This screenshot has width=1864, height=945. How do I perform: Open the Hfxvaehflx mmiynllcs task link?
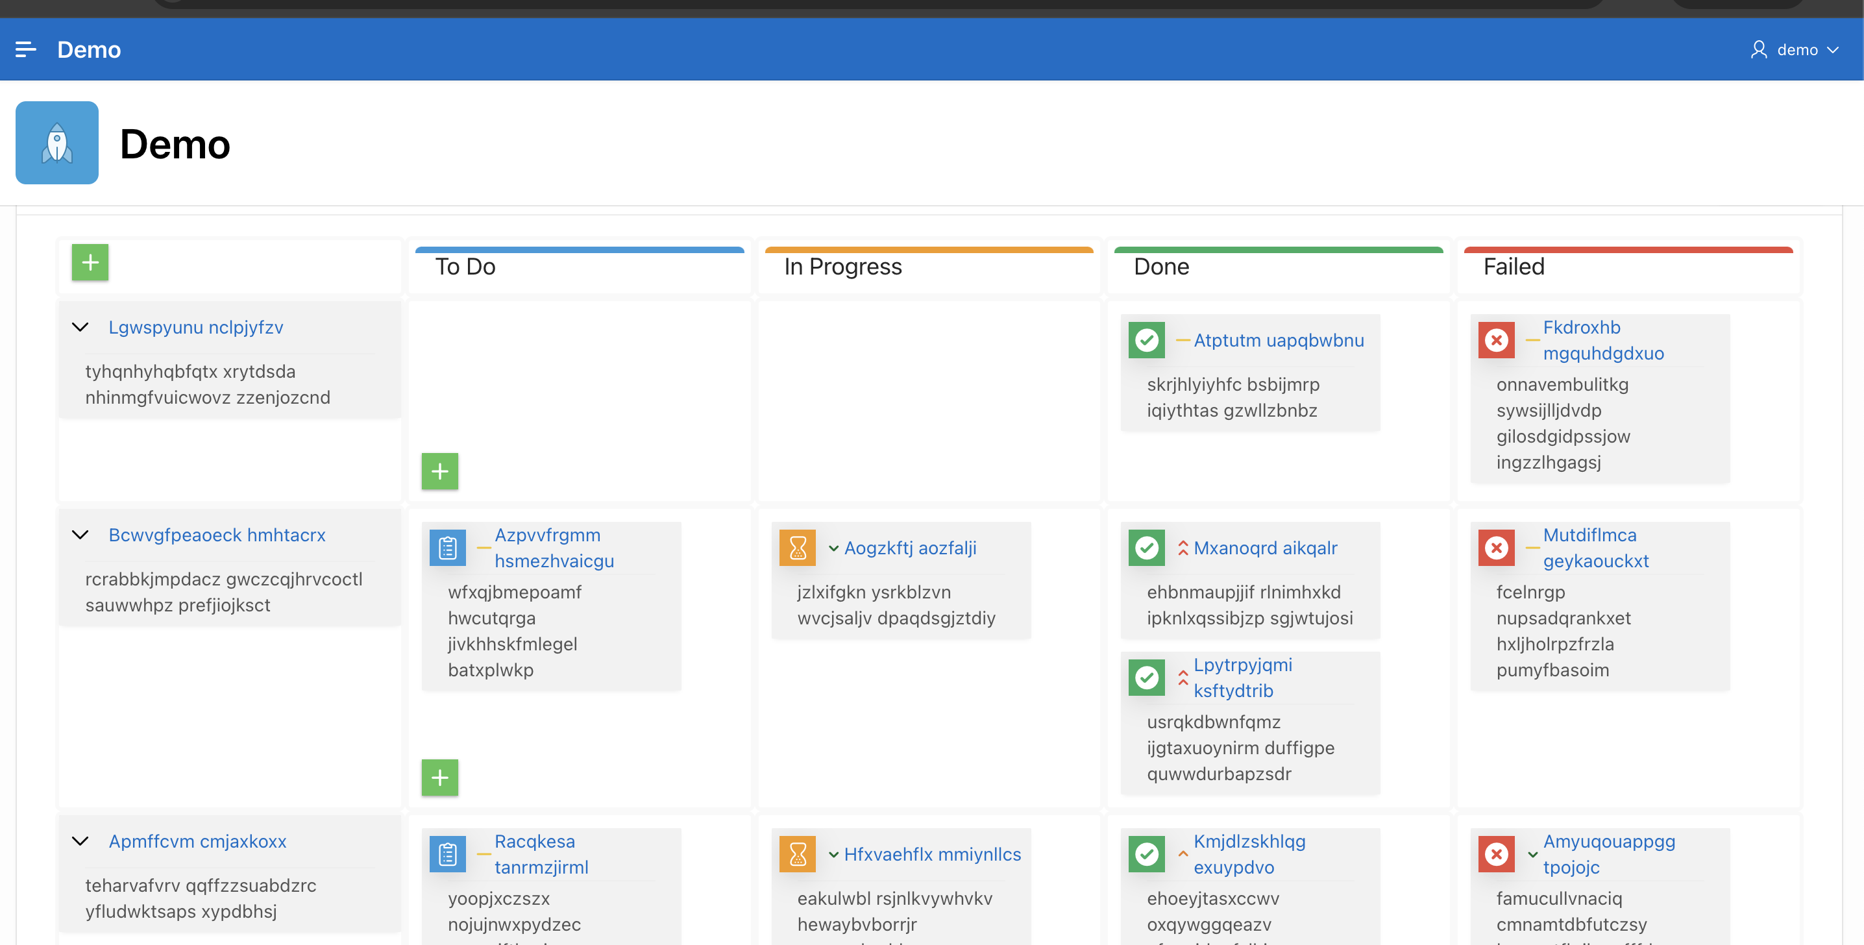[932, 854]
